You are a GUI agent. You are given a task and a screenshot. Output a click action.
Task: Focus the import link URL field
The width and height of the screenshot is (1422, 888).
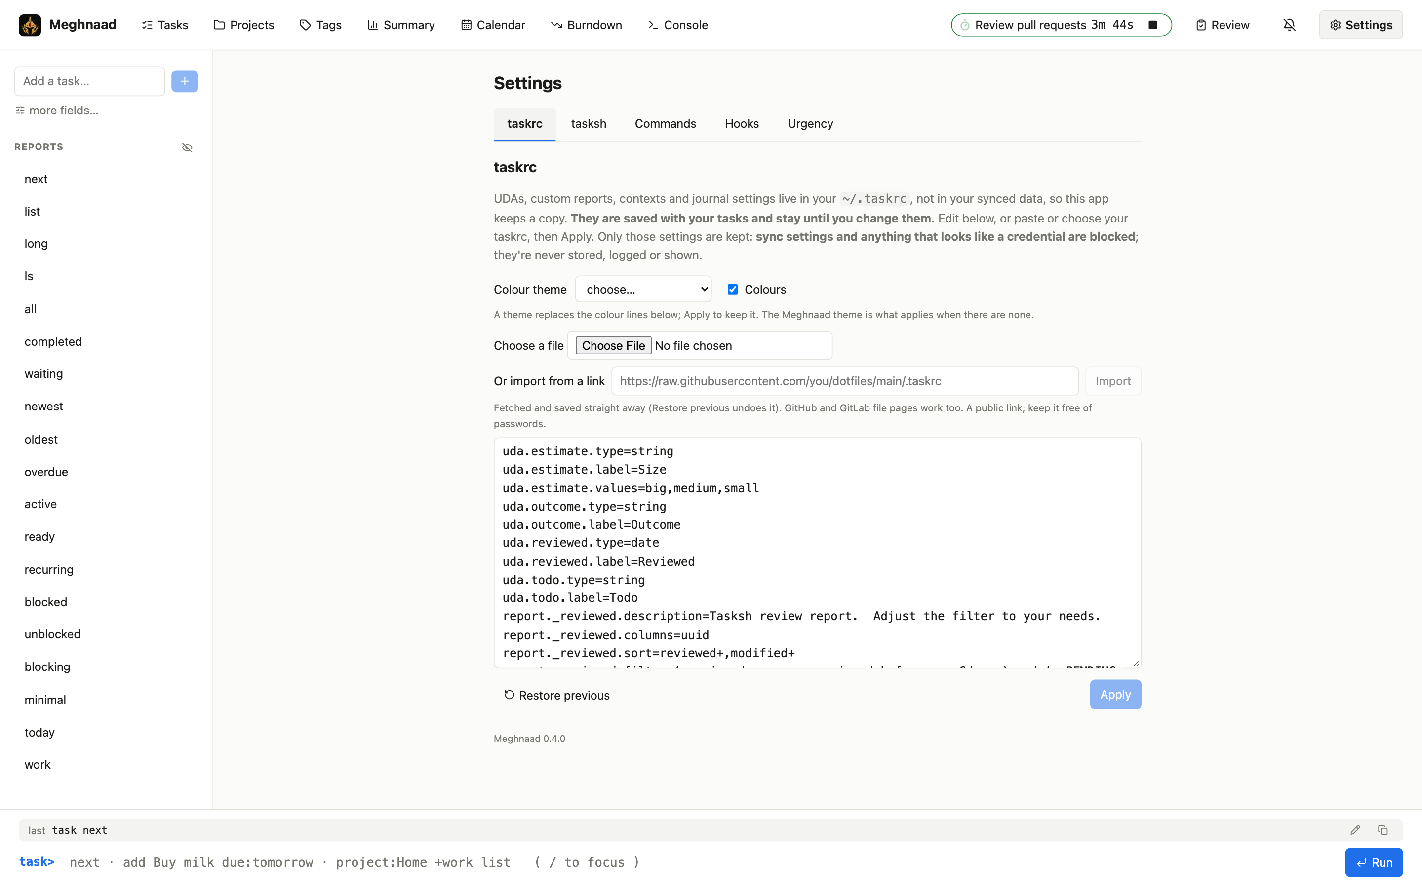point(844,381)
